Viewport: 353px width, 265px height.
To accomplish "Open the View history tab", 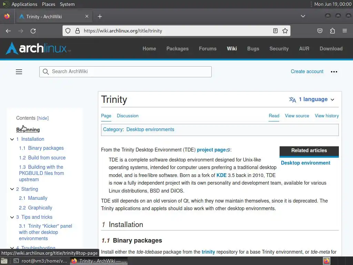I will pyautogui.click(x=327, y=116).
